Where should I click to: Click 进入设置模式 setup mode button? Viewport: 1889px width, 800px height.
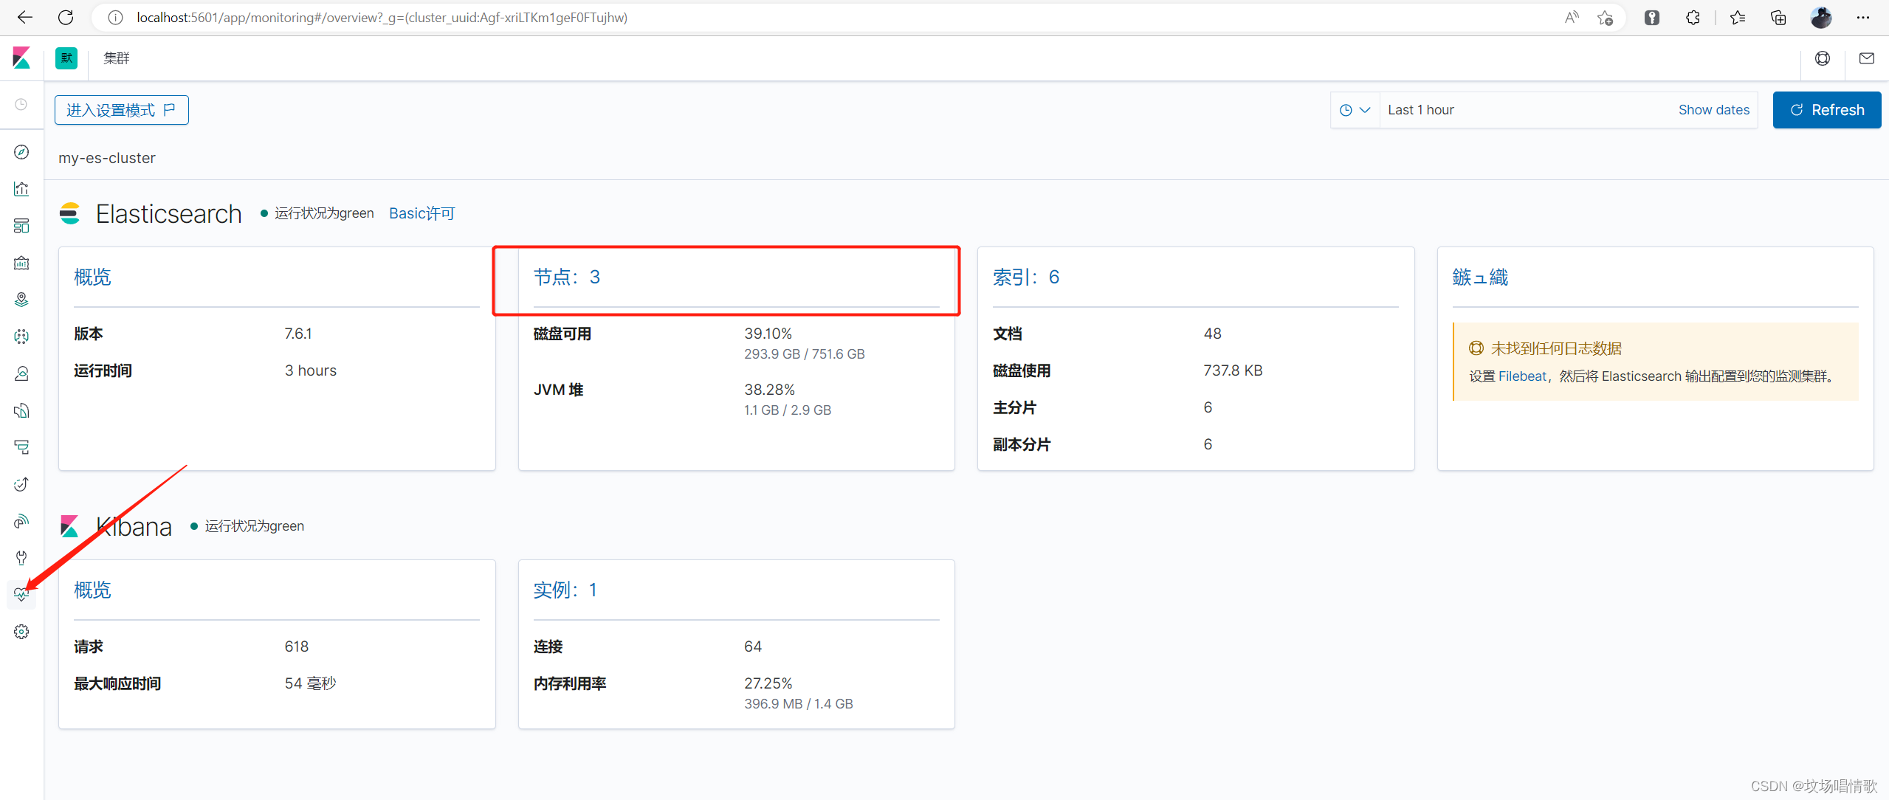[121, 109]
